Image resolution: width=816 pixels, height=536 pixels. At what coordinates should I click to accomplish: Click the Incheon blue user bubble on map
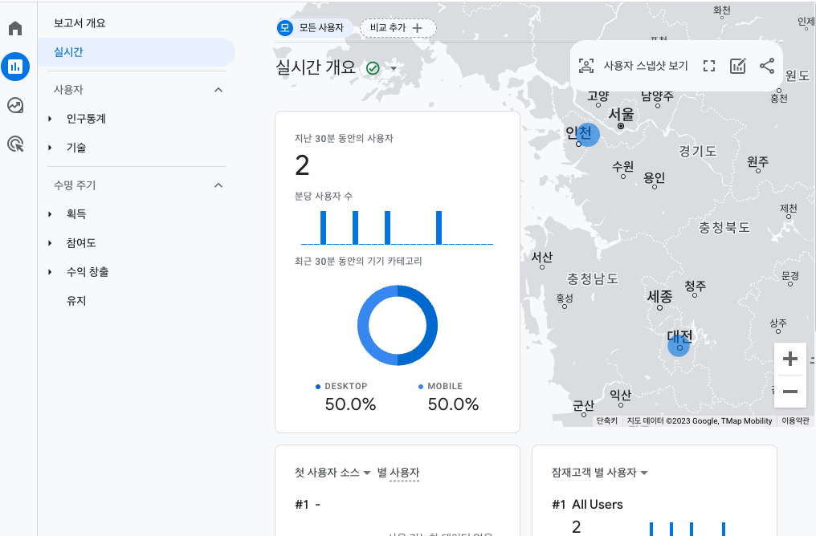(x=588, y=135)
